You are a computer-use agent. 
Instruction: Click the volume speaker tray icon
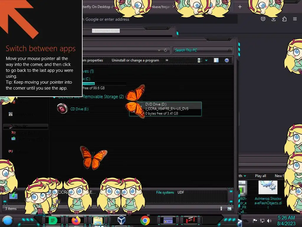[x=269, y=220]
